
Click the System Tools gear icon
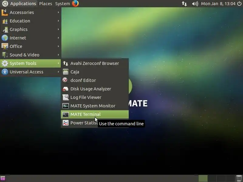(x=5, y=63)
